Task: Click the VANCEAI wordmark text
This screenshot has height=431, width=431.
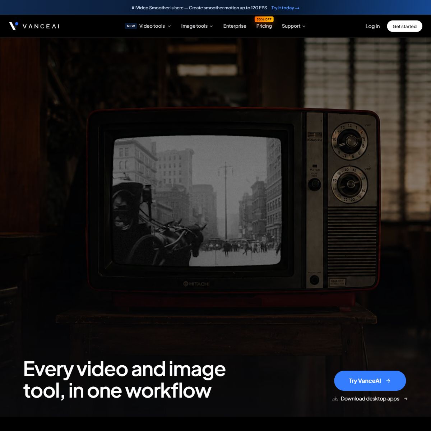Action: coord(41,26)
